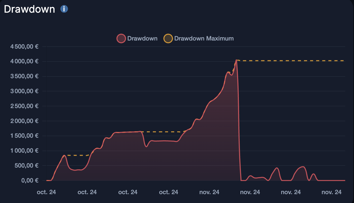Click the dip in the curve near 1 150 €

point(146,146)
